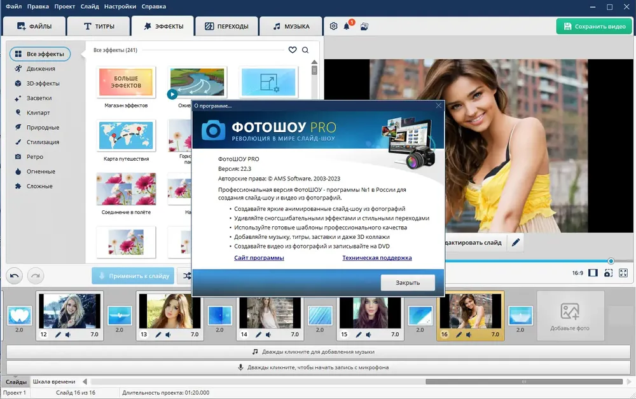Open the Проект menu

(64, 6)
